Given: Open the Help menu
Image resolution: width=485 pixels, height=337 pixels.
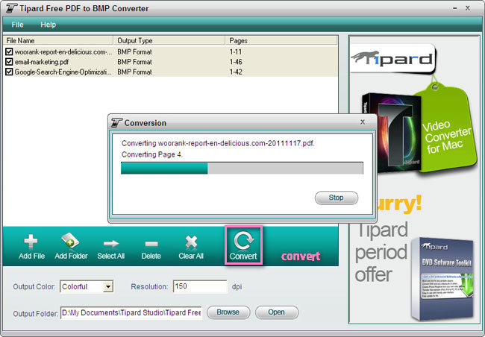Looking at the screenshot, I should (x=48, y=25).
